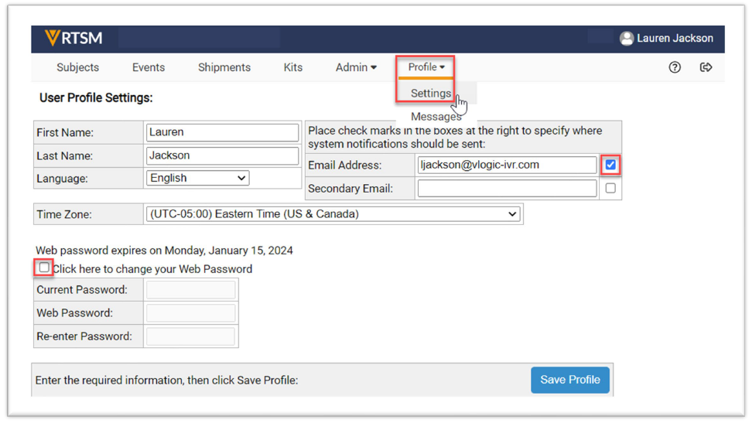Click the Lauren Jackson user avatar icon
Viewport: 749px width, 423px height.
626,38
